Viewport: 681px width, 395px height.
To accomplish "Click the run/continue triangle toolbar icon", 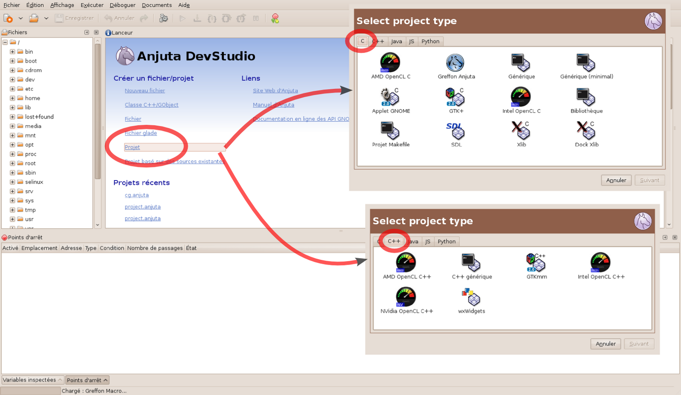I will tap(183, 18).
